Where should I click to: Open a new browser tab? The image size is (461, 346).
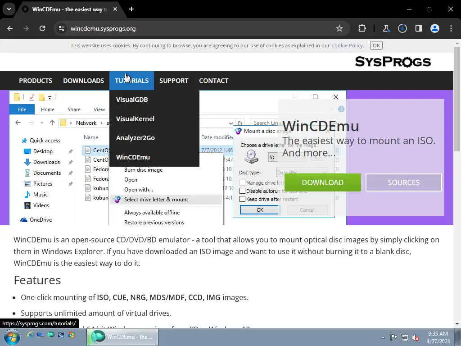tap(131, 9)
